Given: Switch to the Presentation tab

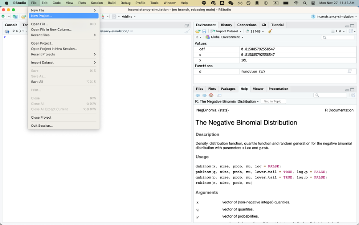Looking at the screenshot, I should 278,89.
